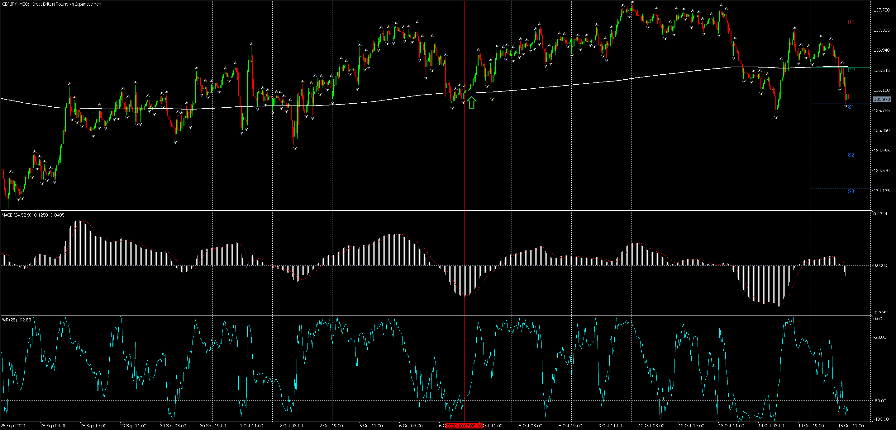Click price scale value 134.570

pyautogui.click(x=882, y=171)
